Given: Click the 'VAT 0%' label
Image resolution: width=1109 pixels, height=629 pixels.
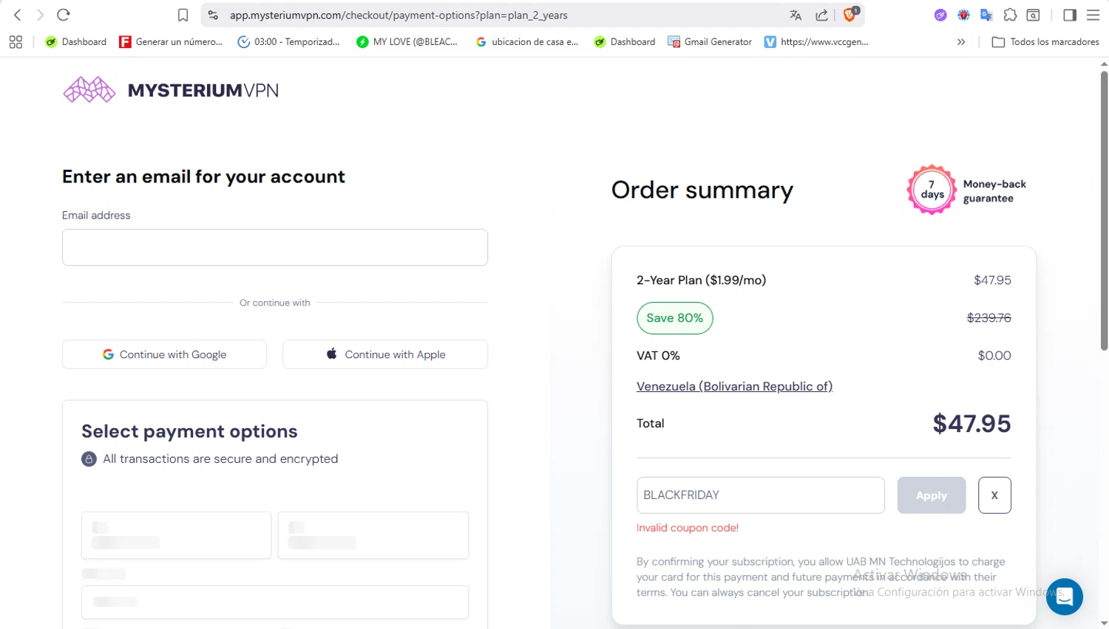Looking at the screenshot, I should 658,356.
